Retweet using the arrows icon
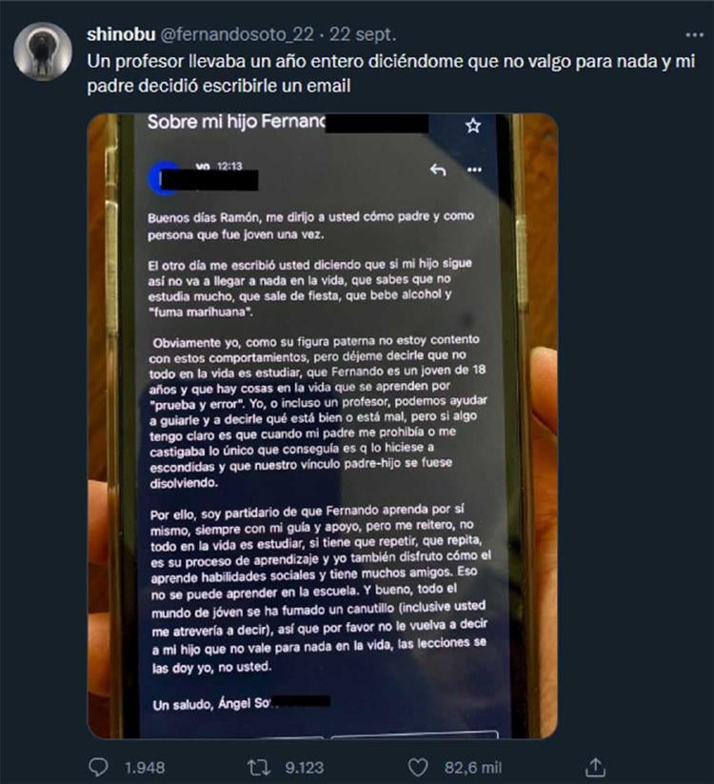The height and width of the screenshot is (784, 714). pos(259,767)
